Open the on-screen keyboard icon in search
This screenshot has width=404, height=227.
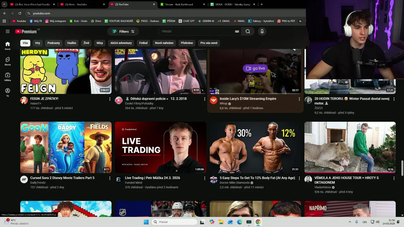click(237, 32)
